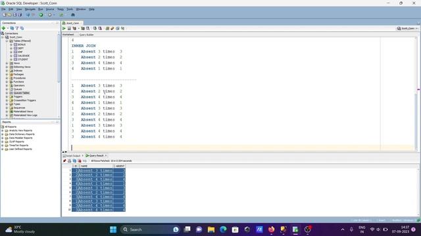The image size is (421, 236).
Task: Show hidden system tray icons chevron
Action: (x=343, y=229)
